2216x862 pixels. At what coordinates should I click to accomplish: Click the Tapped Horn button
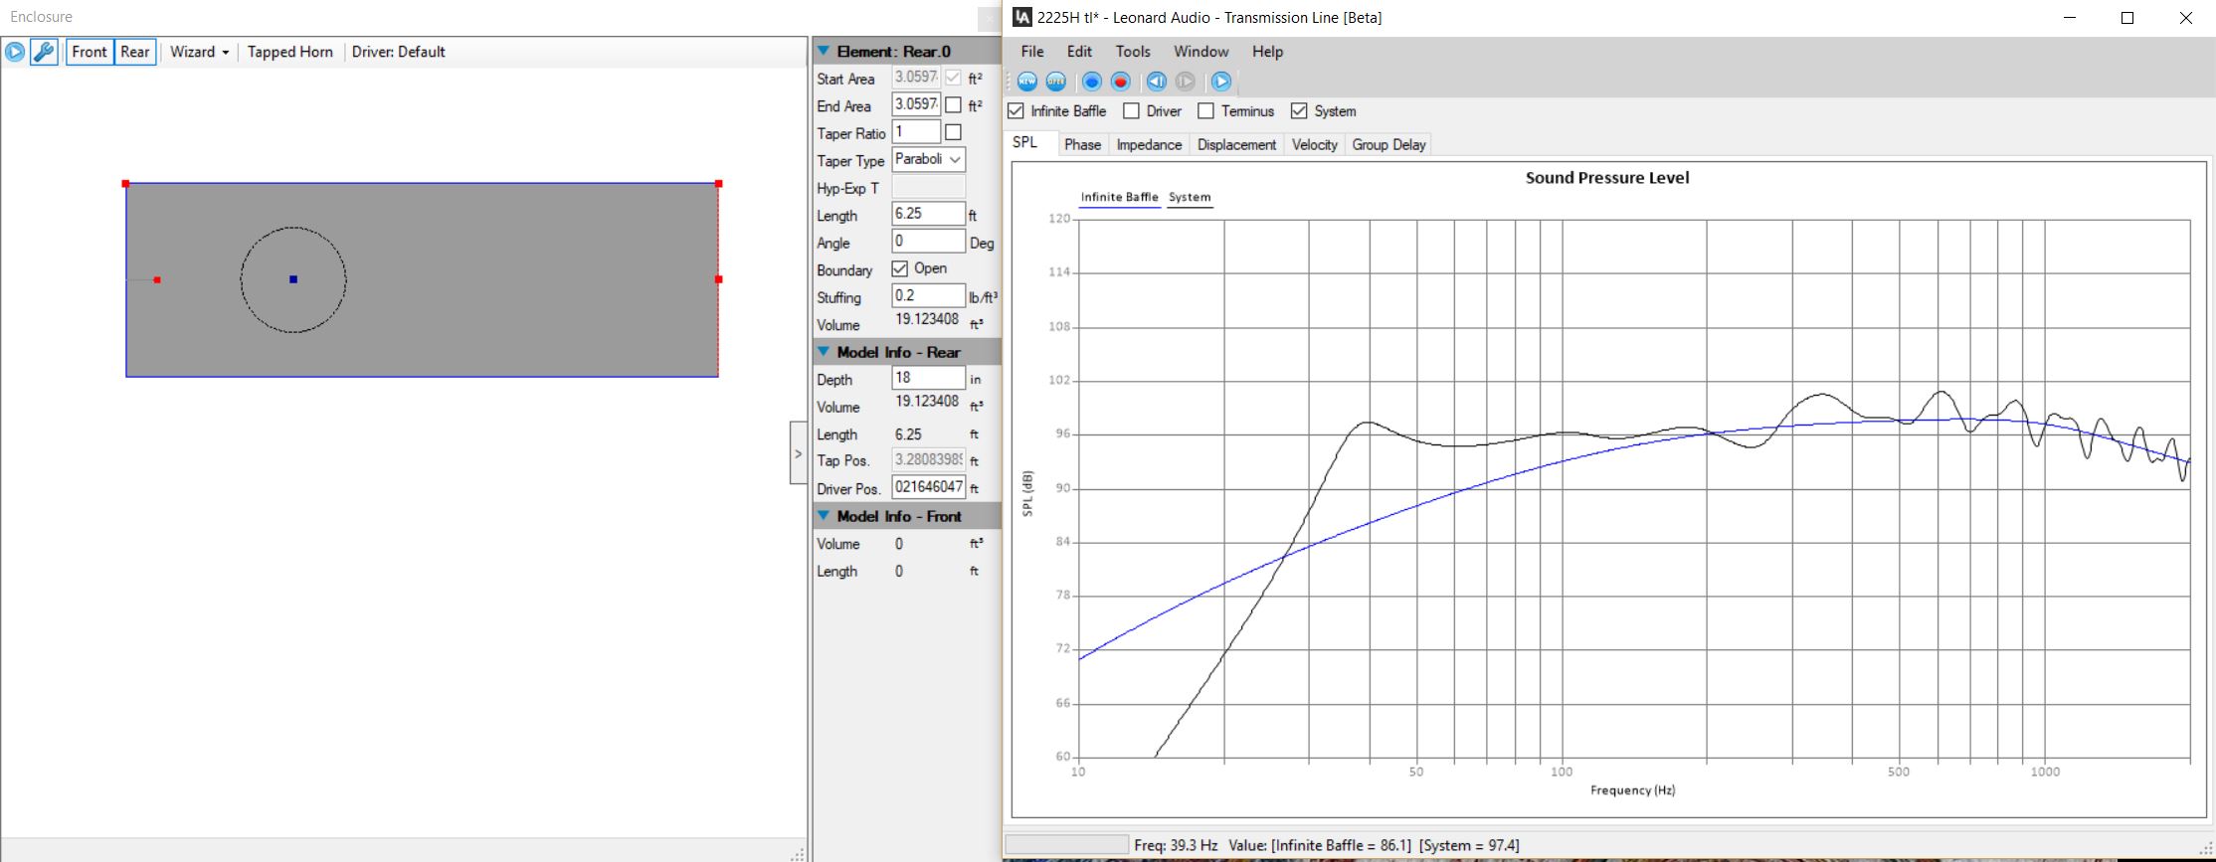tap(290, 52)
